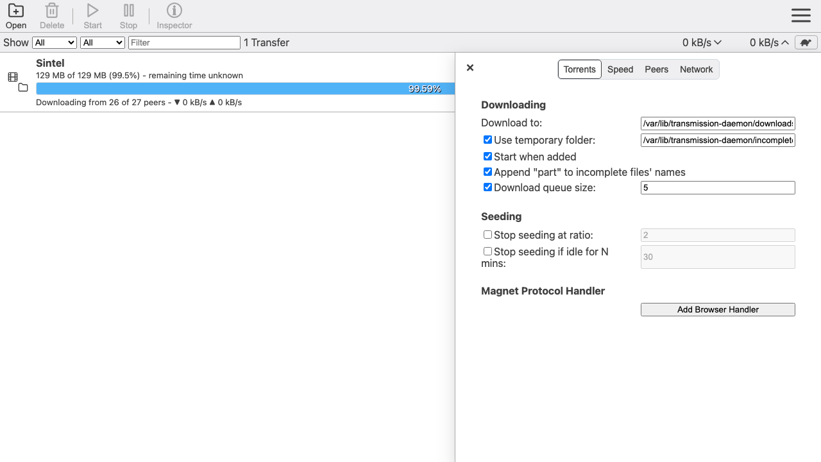The width and height of the screenshot is (821, 462).
Task: Switch to the Speed tab
Action: tap(620, 69)
